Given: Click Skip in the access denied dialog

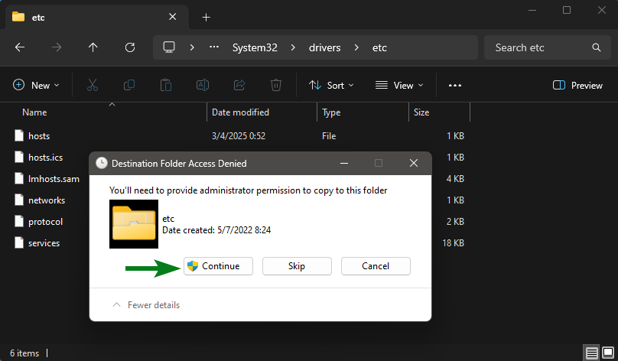Looking at the screenshot, I should tap(297, 266).
